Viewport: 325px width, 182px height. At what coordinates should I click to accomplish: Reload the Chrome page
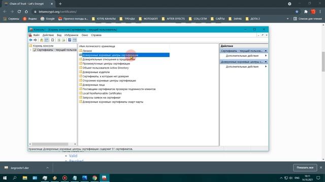[19, 12]
